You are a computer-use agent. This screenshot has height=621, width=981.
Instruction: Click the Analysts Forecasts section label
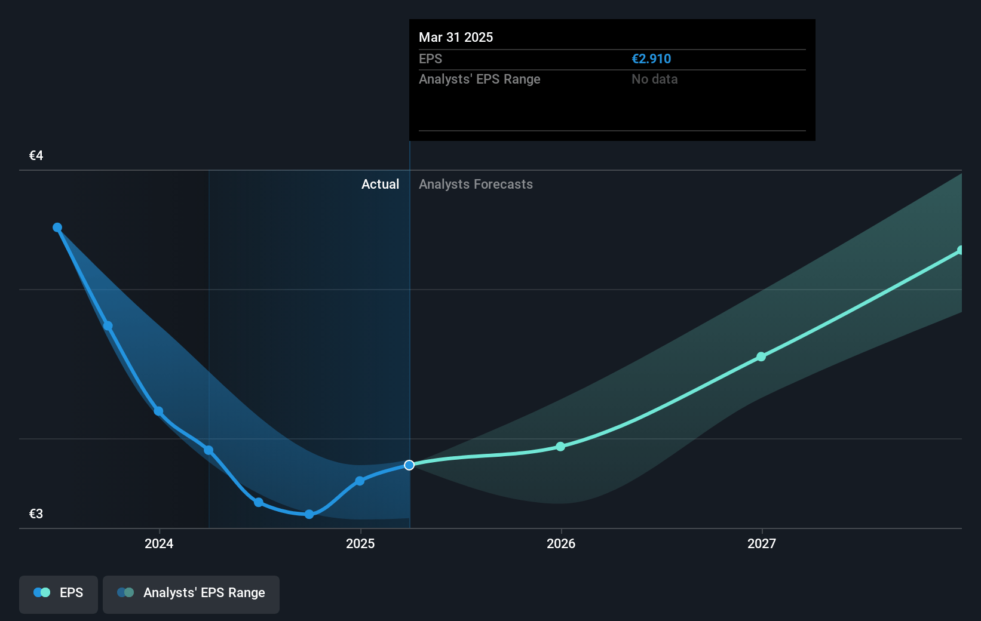click(x=476, y=185)
